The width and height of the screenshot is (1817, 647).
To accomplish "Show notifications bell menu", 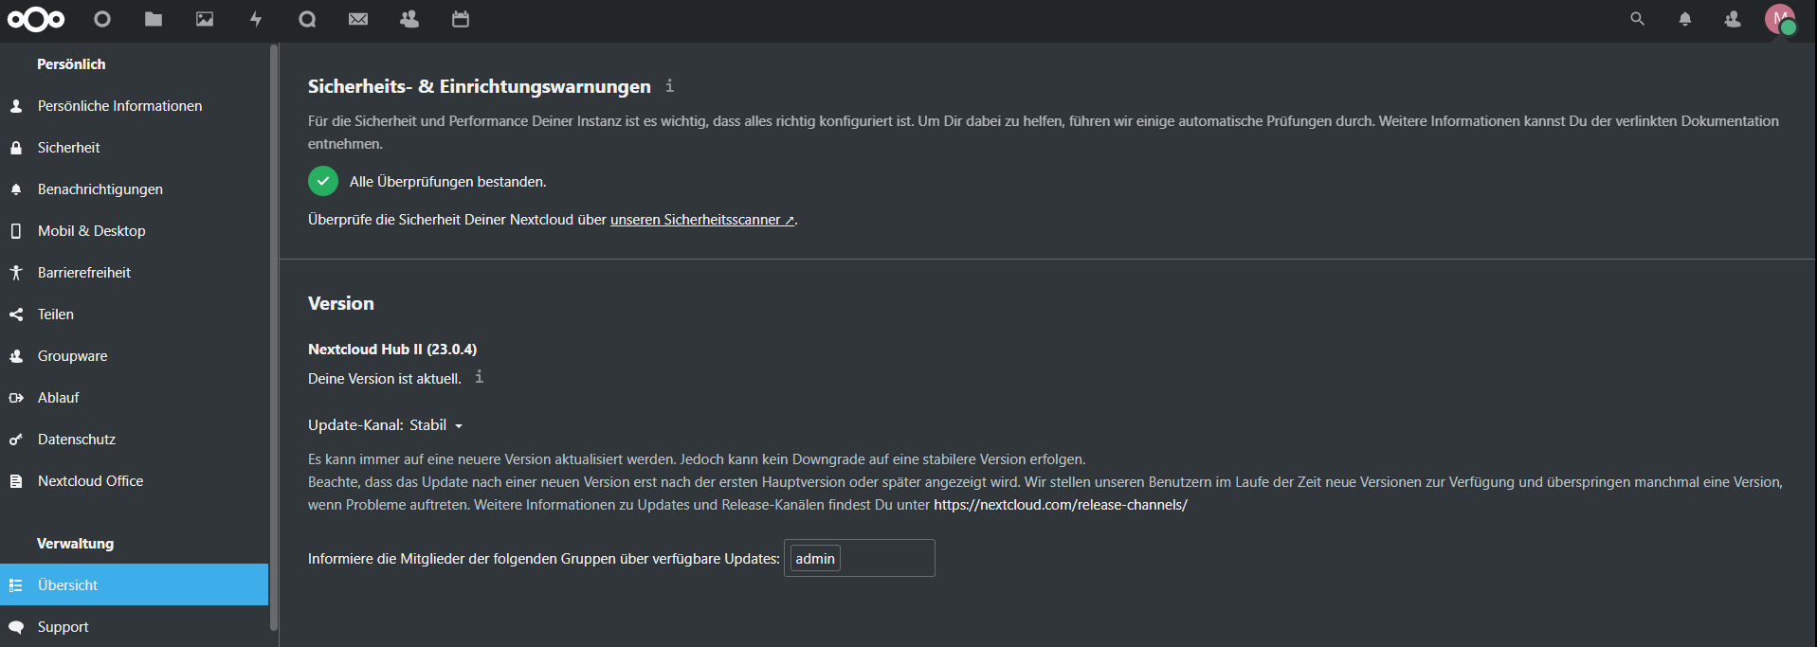I will 1685,19.
